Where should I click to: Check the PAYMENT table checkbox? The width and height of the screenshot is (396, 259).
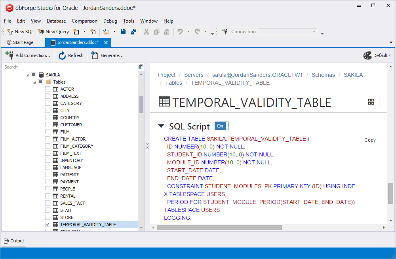click(48, 181)
